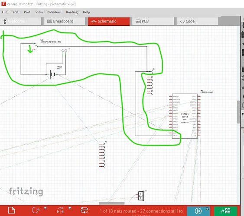244x216 pixels.
Task: Click the horizontal scrollbar thumb
Action: click(x=111, y=203)
